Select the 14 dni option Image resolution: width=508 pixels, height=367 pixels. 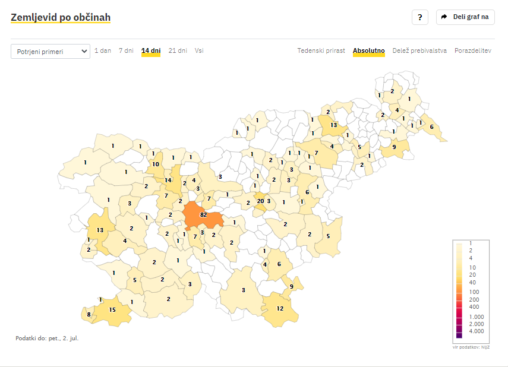point(151,51)
